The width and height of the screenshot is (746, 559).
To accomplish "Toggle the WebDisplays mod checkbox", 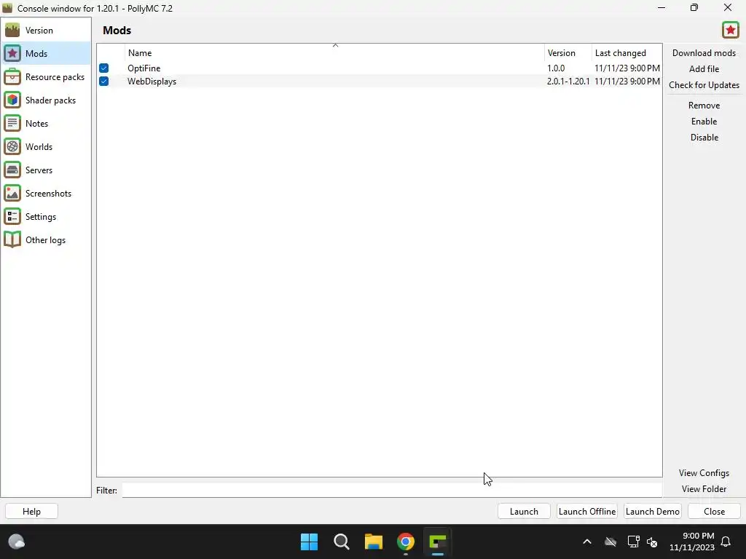I will tap(103, 82).
